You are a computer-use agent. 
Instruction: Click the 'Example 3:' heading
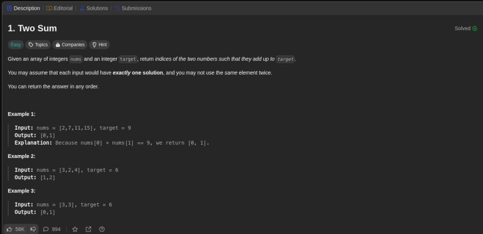point(22,191)
